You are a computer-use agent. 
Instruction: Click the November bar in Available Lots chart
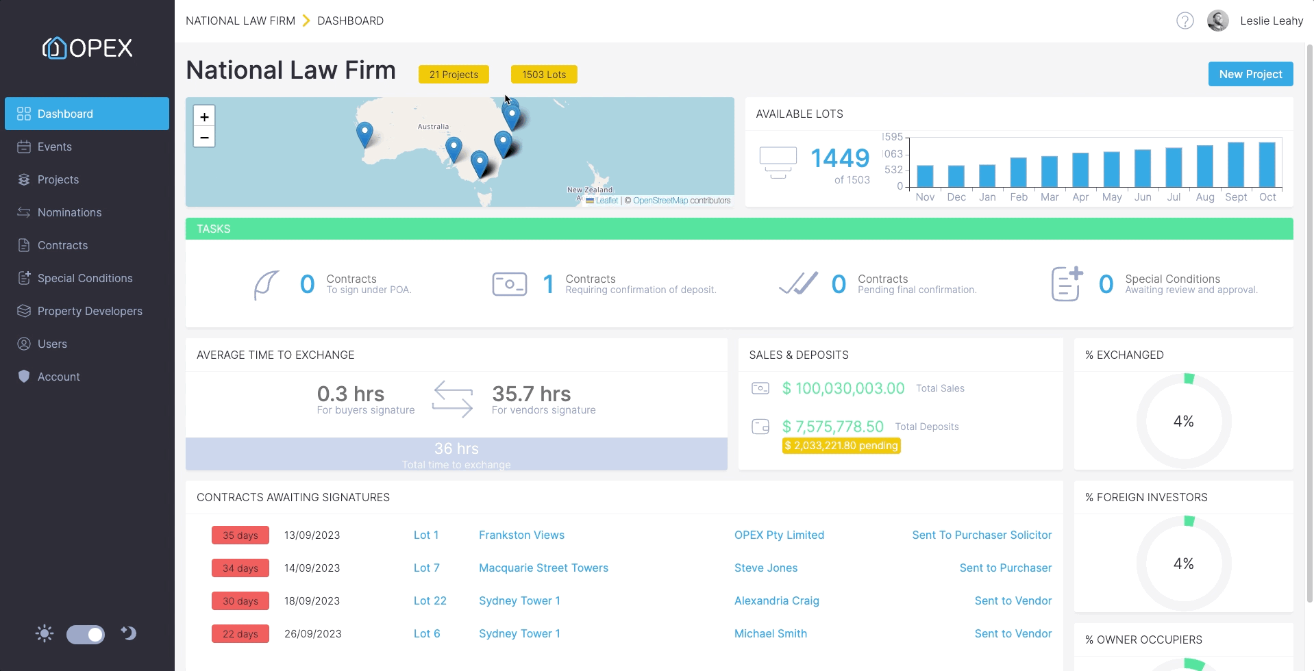point(926,176)
